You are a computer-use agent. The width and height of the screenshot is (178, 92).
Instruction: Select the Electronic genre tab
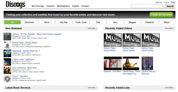(x=29, y=22)
